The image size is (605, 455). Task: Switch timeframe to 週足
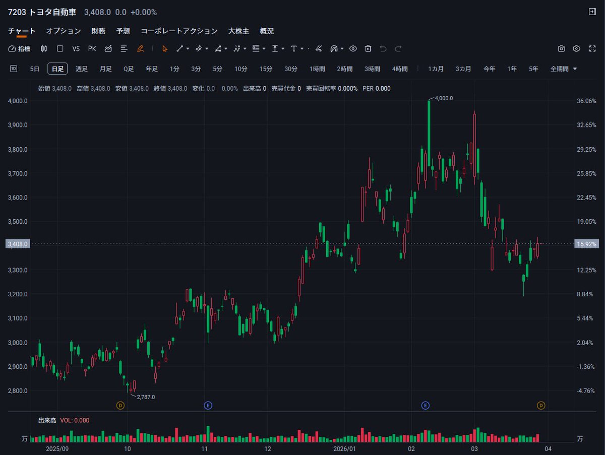click(x=82, y=69)
